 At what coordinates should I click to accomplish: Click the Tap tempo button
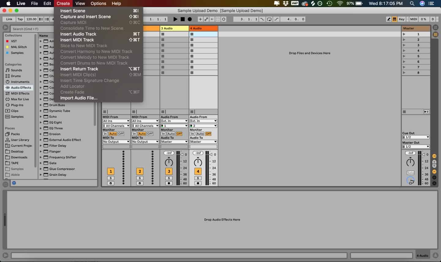pos(20,19)
